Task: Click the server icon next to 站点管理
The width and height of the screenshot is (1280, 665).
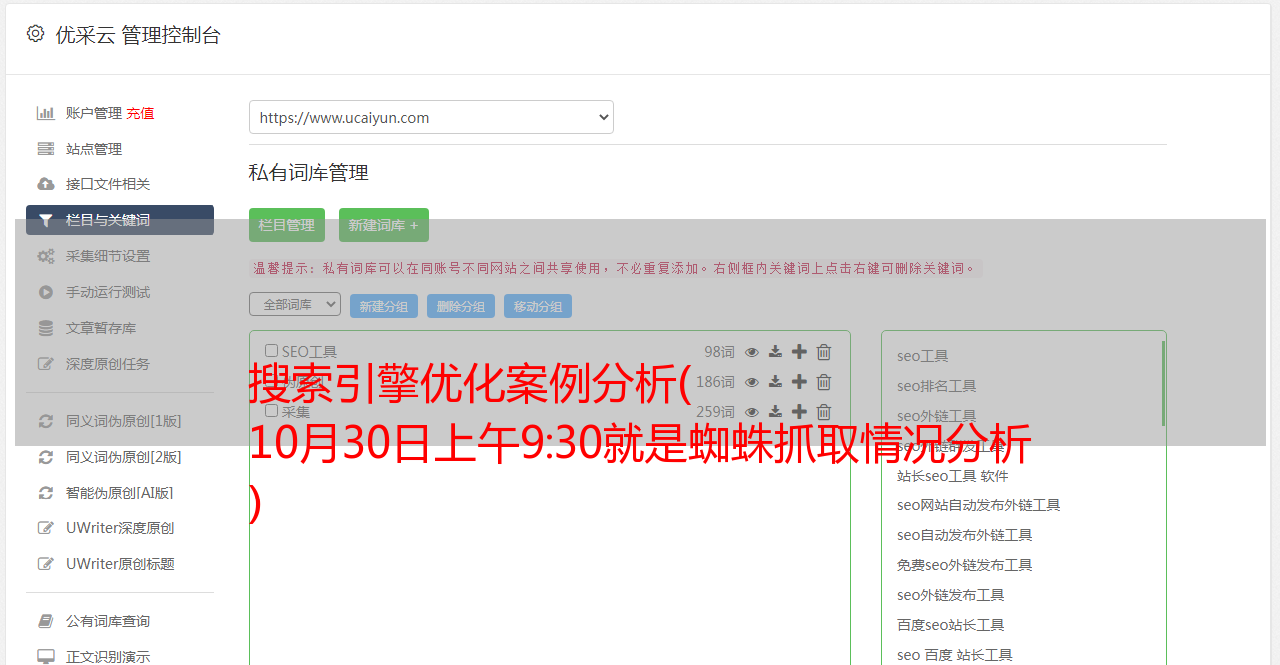Action: point(46,149)
